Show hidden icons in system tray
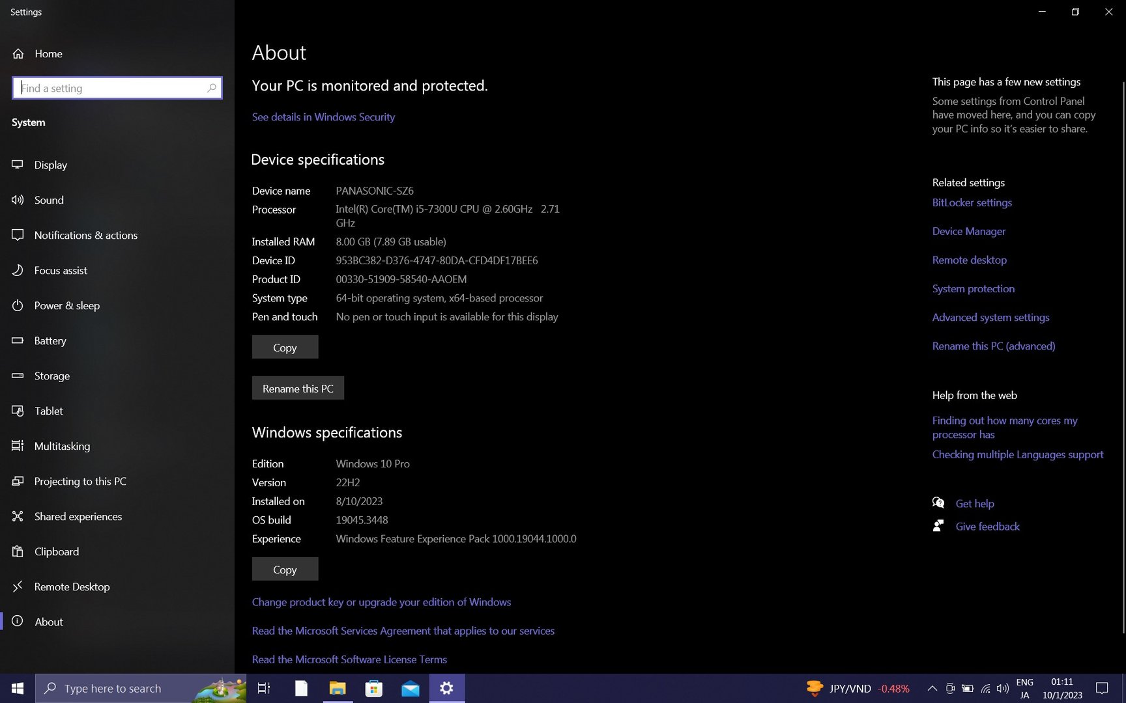Screen dimensions: 1126x703 932,689
